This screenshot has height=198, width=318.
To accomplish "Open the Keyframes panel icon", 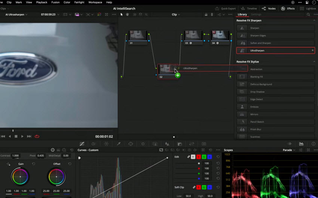I will (290, 144).
